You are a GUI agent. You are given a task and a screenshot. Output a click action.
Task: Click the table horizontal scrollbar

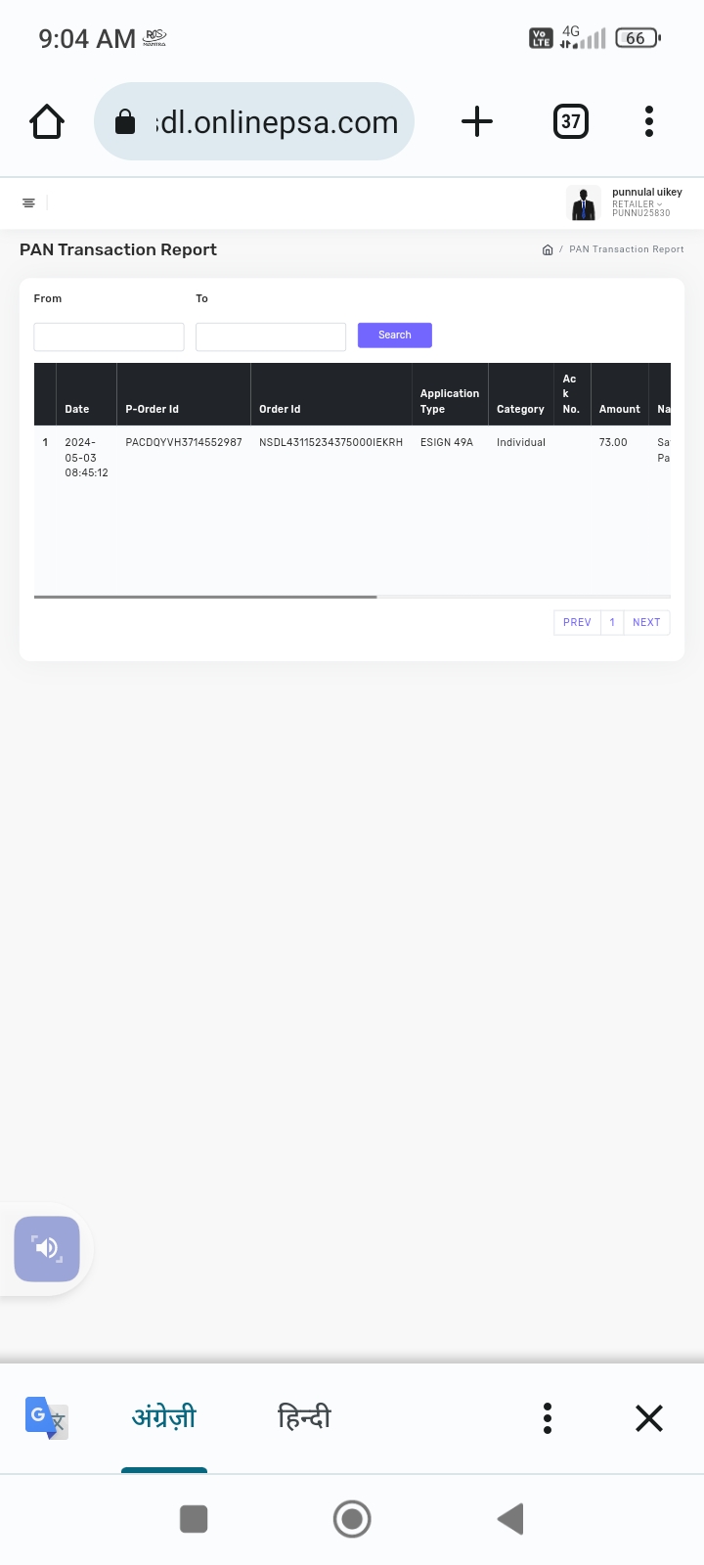point(205,596)
